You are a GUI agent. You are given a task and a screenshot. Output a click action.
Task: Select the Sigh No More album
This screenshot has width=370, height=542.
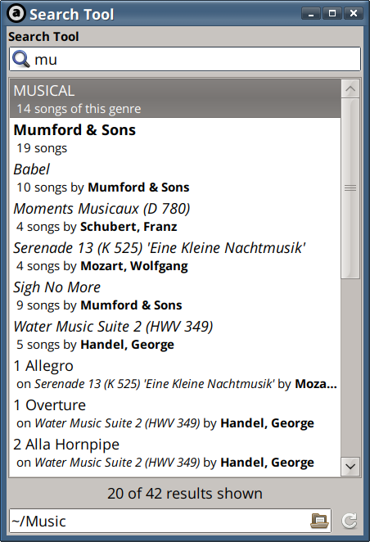[175, 296]
